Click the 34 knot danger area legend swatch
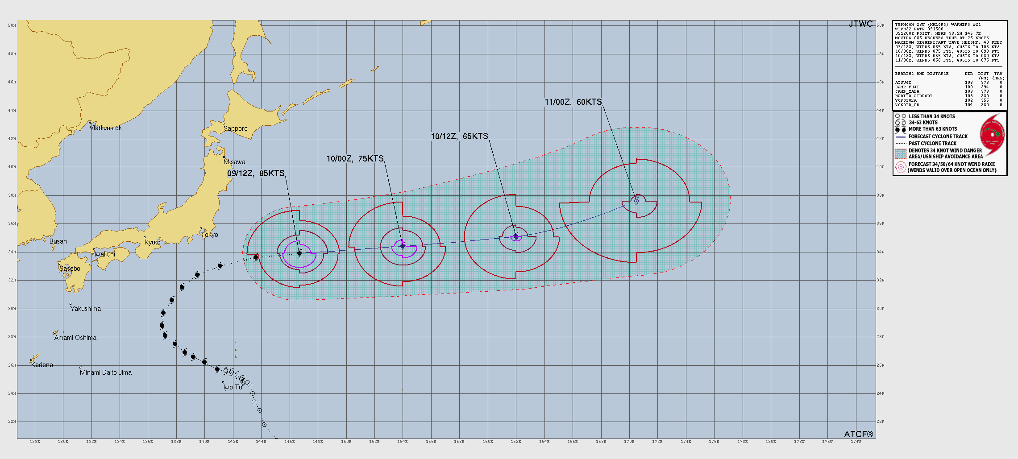 click(900, 153)
